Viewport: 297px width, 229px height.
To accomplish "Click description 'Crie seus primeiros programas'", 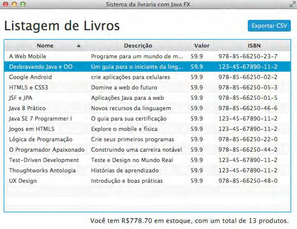I will click(x=133, y=139).
